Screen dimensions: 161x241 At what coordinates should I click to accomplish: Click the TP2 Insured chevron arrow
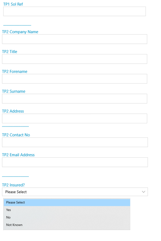pos(143,192)
